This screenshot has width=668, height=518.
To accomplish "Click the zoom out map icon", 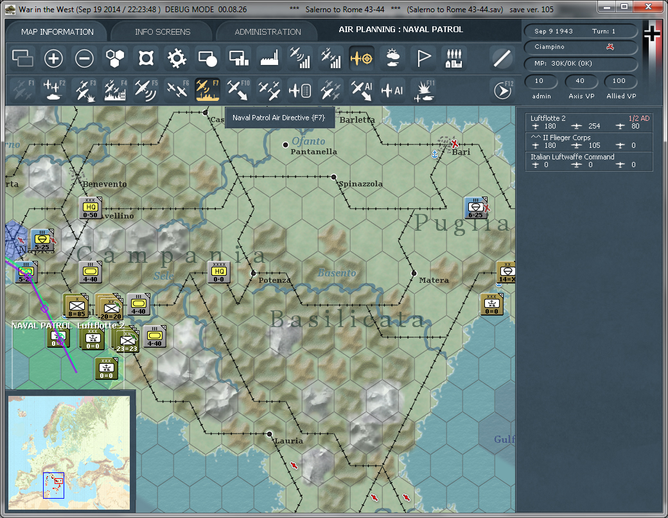I will coord(84,58).
